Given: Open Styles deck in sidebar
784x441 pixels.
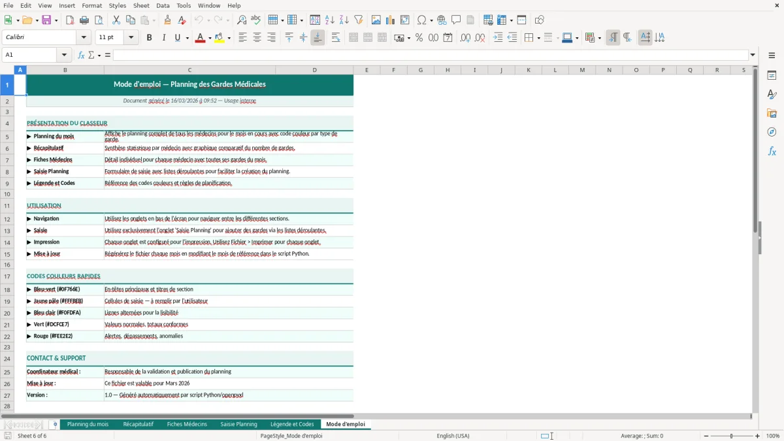Looking at the screenshot, I should pyautogui.click(x=772, y=95).
